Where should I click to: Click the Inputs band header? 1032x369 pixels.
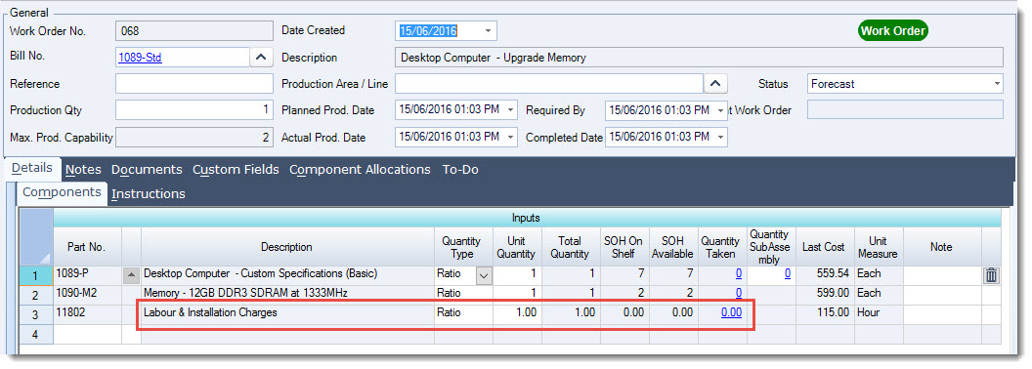tap(527, 219)
